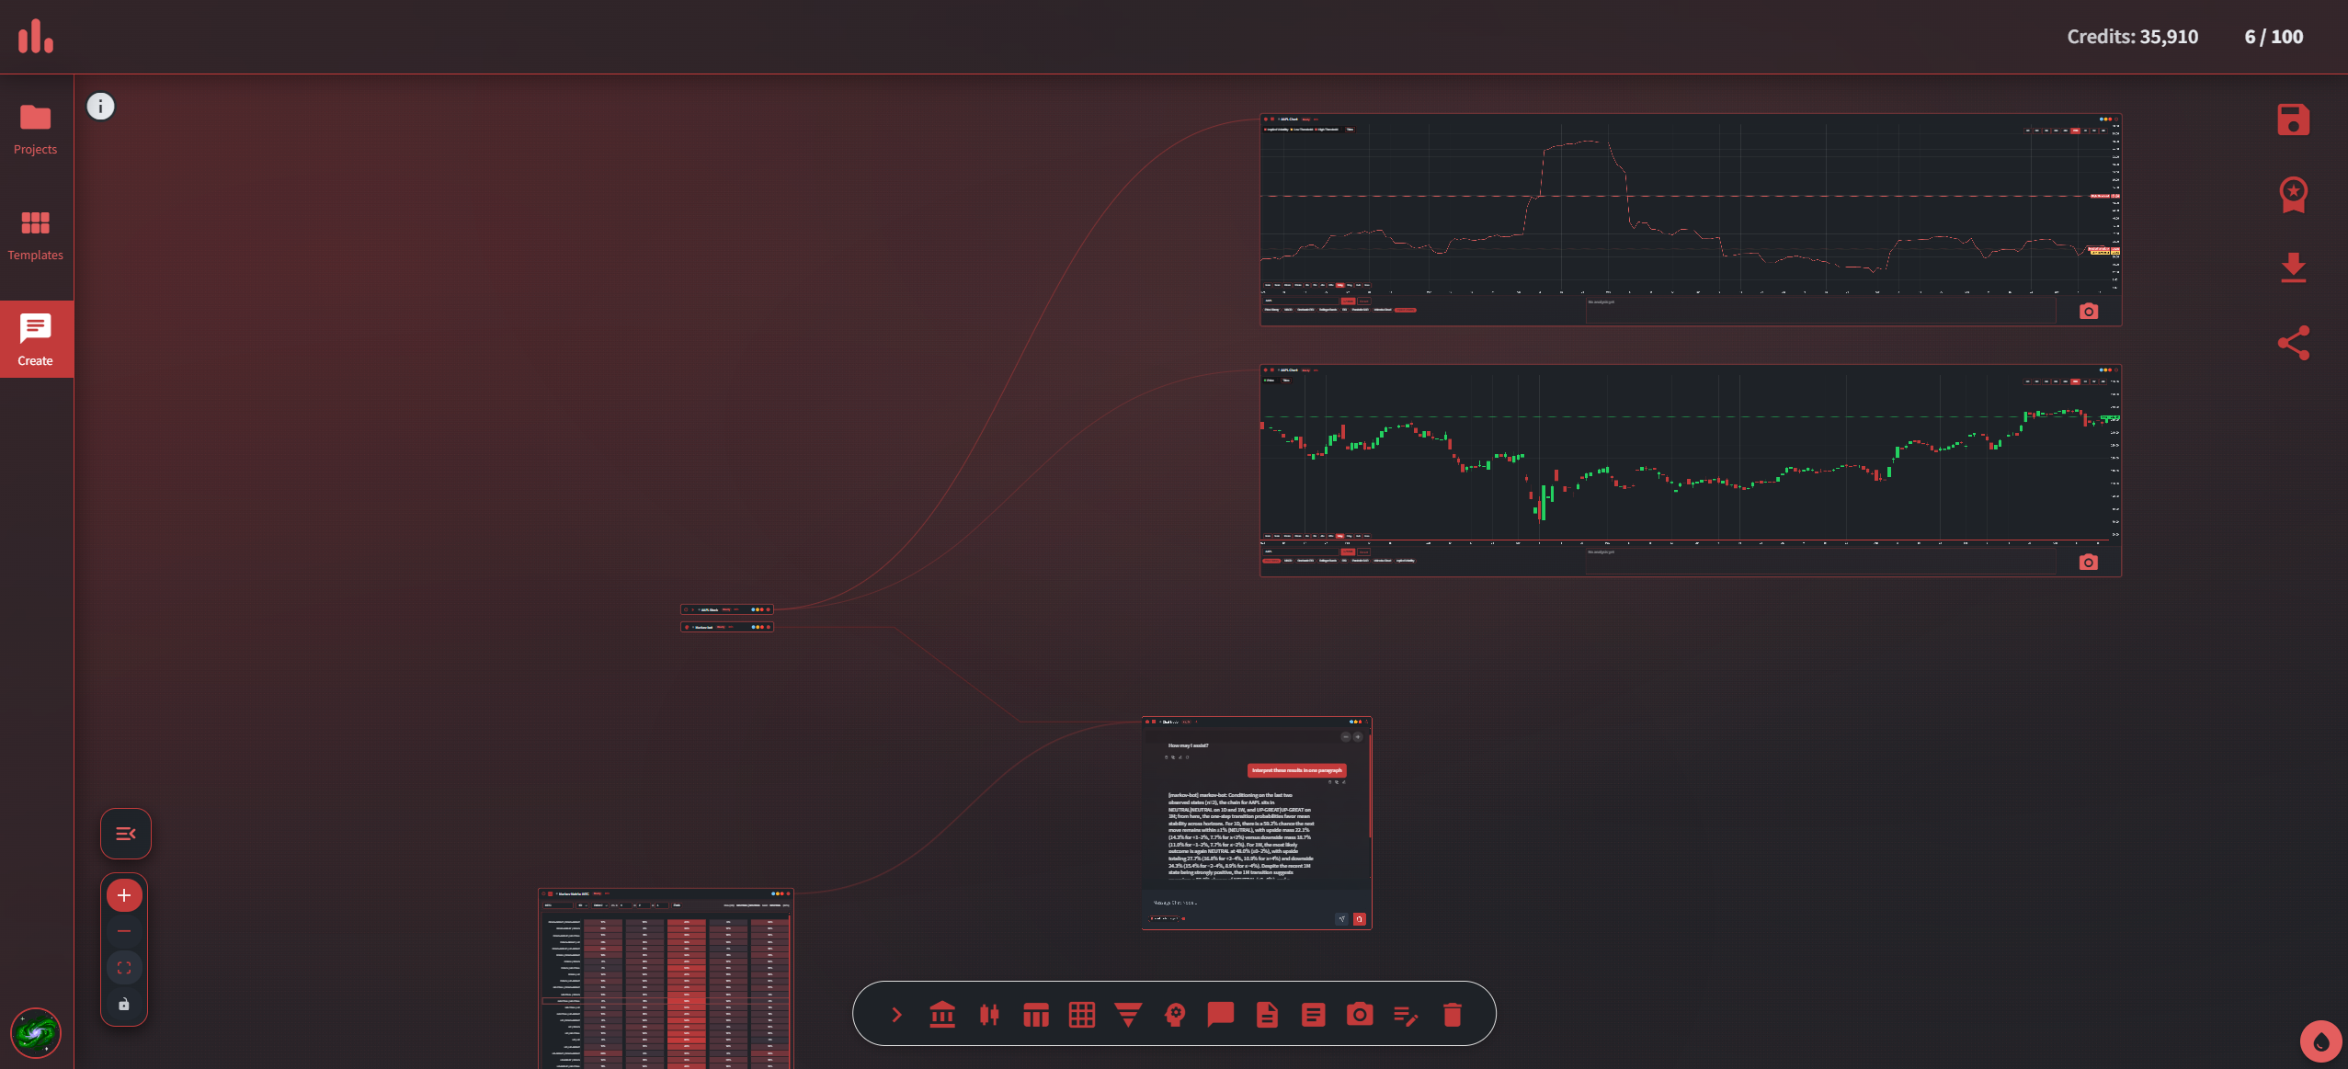Click the edit note pencil icon

[1406, 1015]
